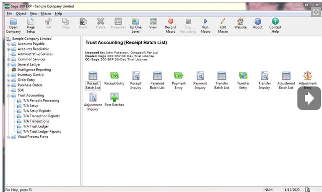Collapse the Trust Accounting tree node
Image resolution: width=322 pixels, height=192 pixels.
(x=9, y=95)
